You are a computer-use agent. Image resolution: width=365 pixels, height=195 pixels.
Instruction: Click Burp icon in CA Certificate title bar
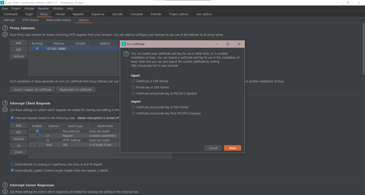point(124,44)
